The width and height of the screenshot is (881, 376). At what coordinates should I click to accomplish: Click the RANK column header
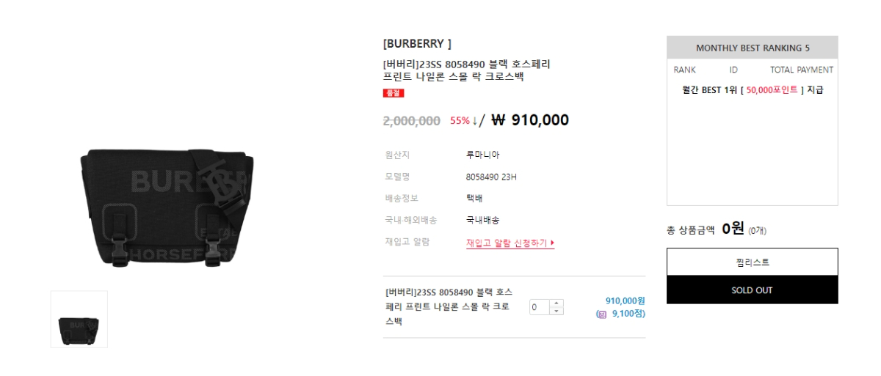684,70
